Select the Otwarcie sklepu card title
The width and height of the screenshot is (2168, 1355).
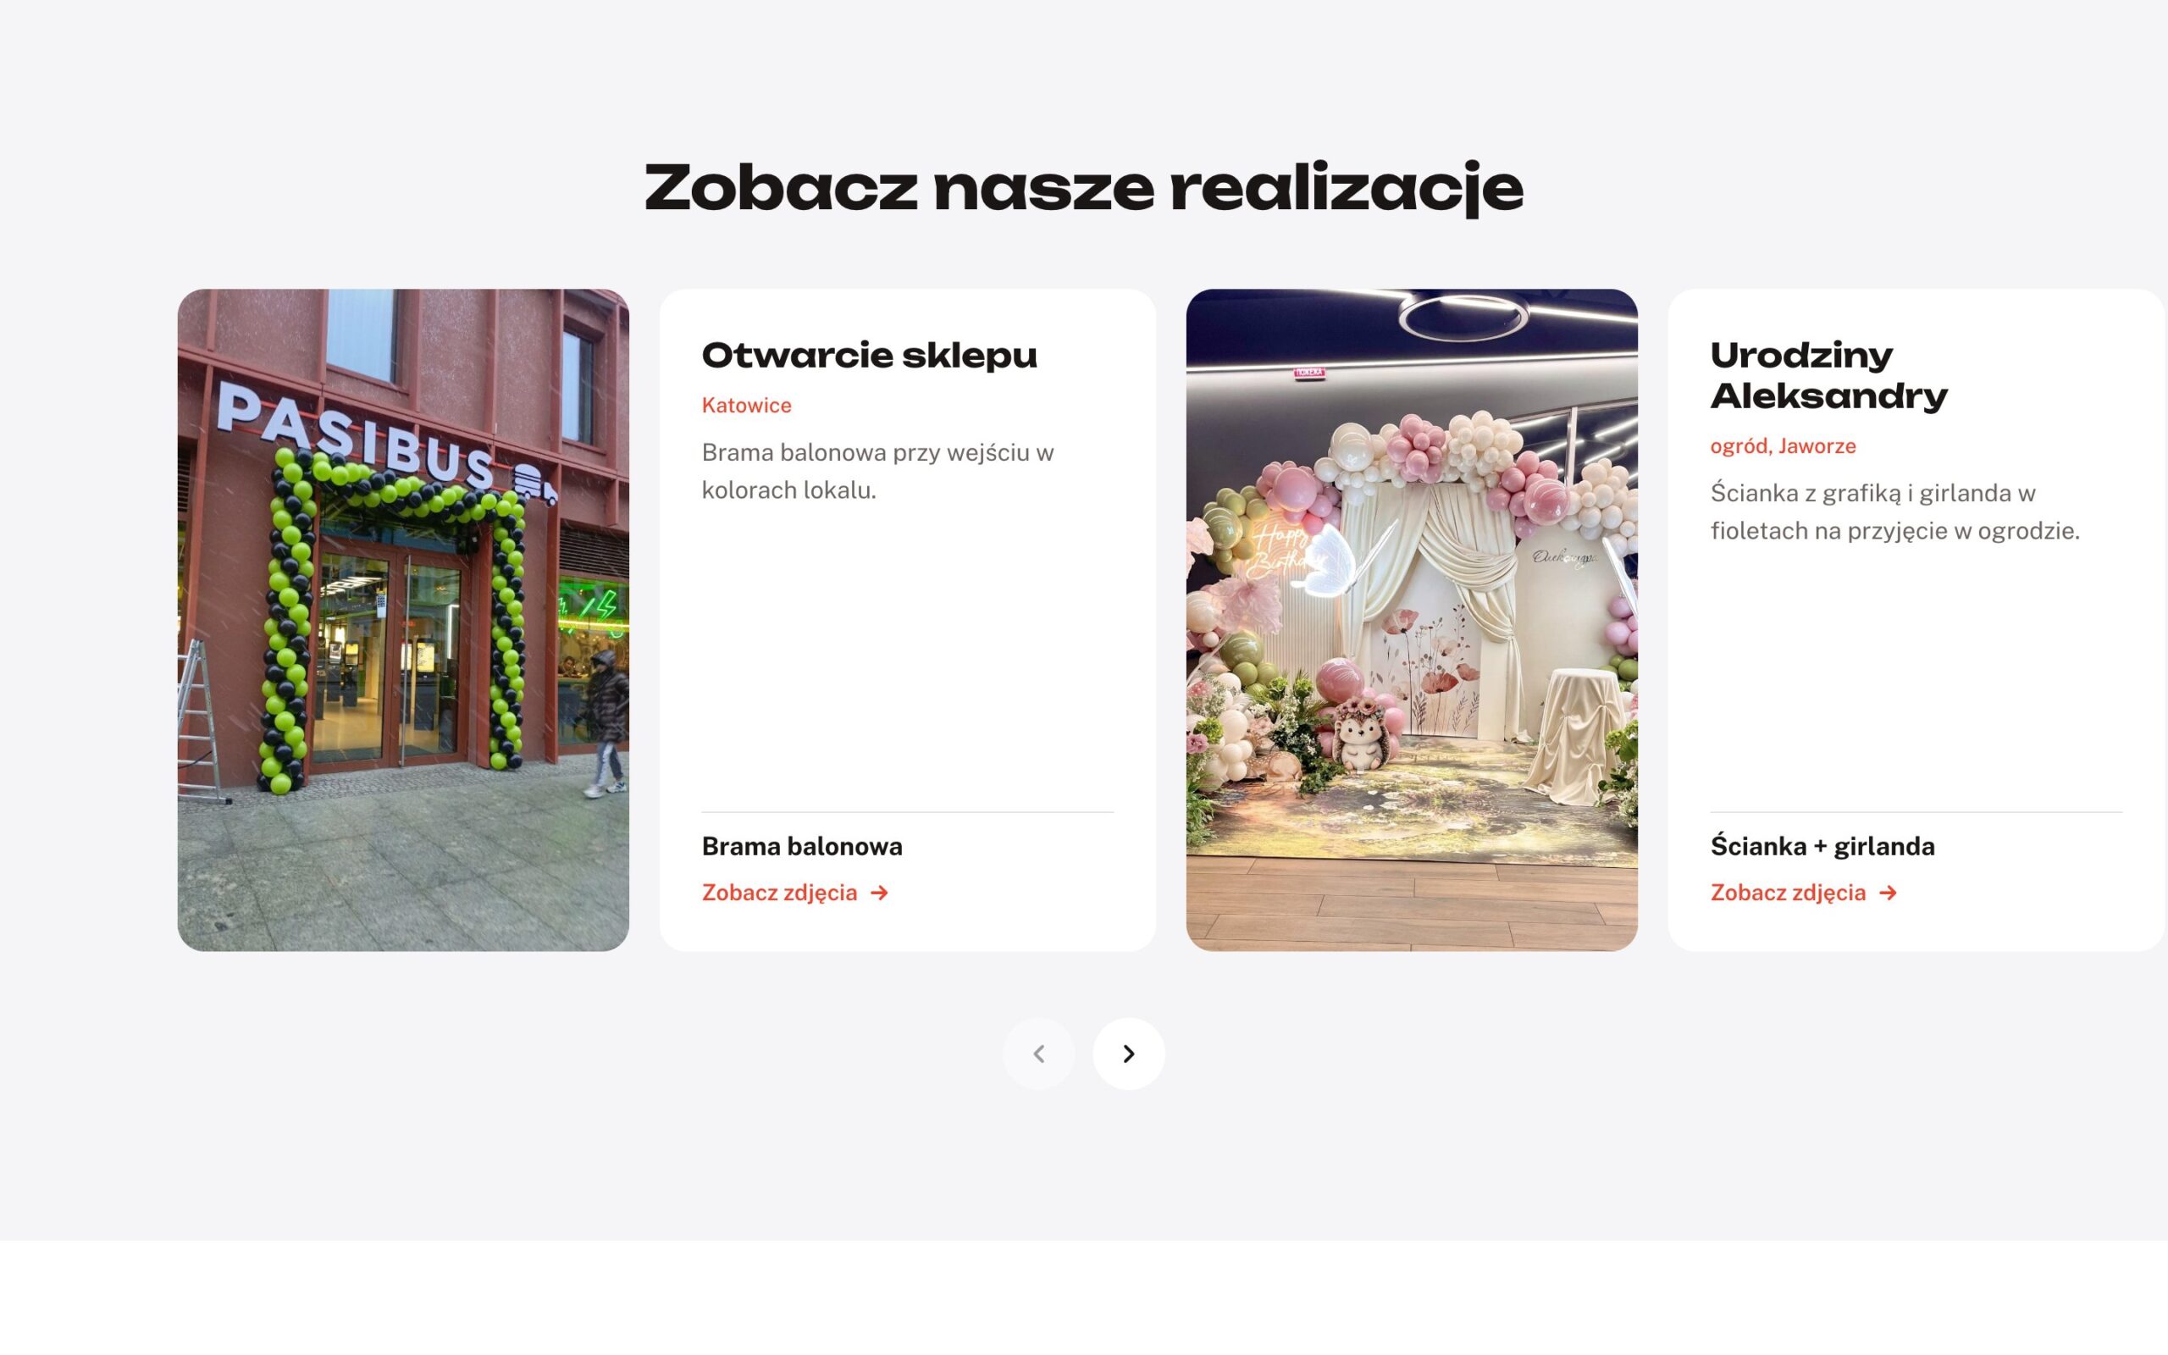[x=869, y=355]
